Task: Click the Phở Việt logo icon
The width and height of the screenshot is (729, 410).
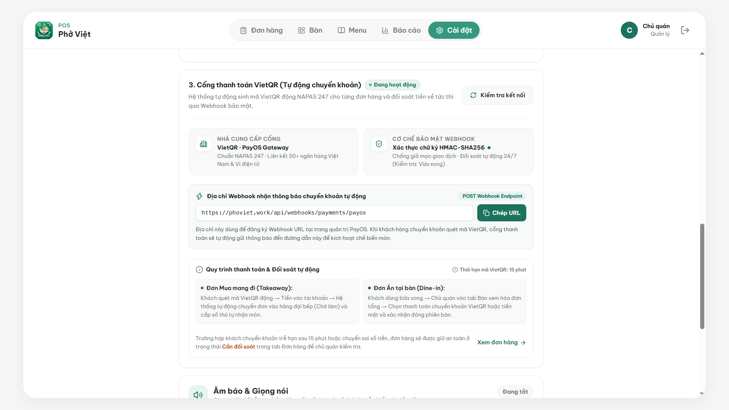Action: pos(44,30)
